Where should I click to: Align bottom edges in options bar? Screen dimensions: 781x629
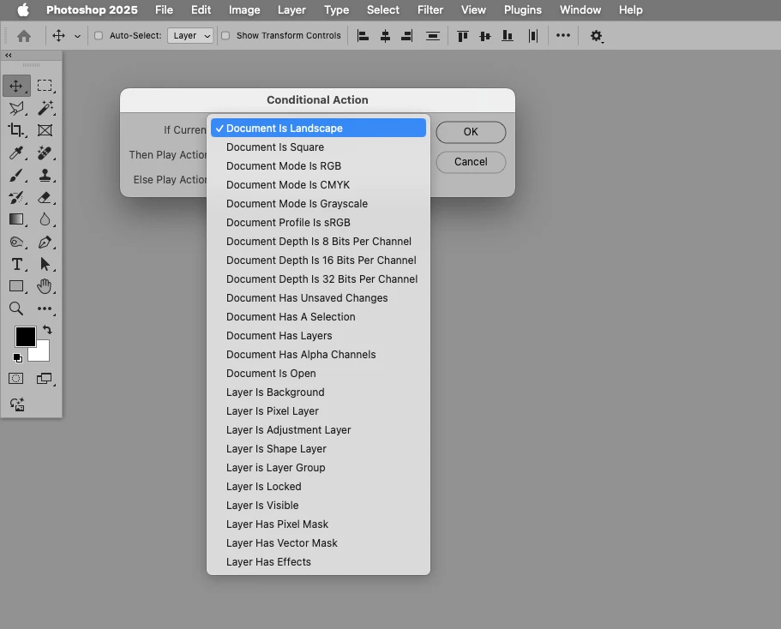coord(507,36)
